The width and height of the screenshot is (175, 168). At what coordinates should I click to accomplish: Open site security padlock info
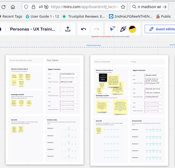(33, 7)
